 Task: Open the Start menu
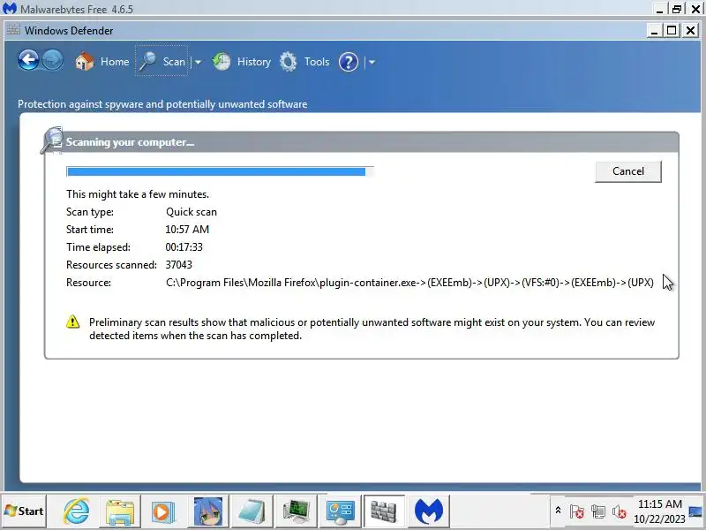click(24, 511)
